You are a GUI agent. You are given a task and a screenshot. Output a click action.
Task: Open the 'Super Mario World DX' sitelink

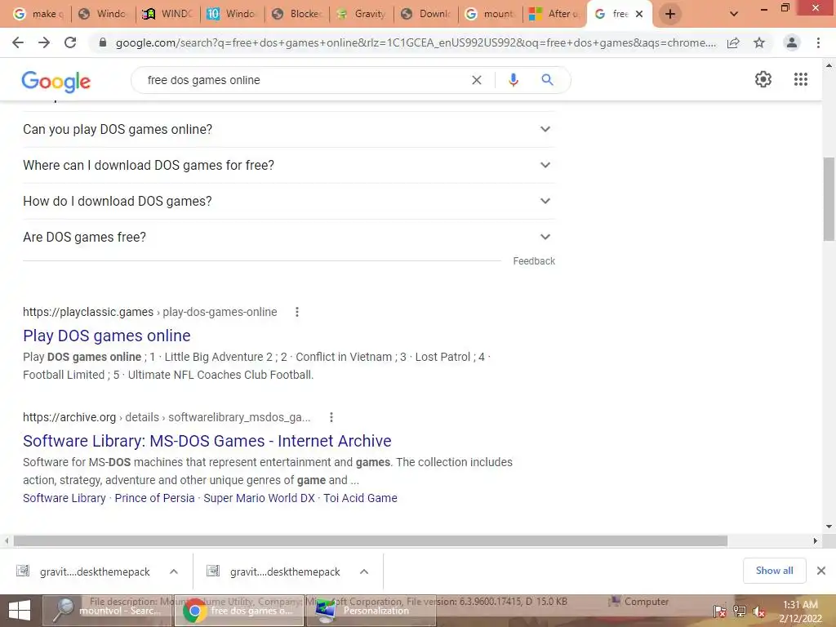pyautogui.click(x=259, y=498)
